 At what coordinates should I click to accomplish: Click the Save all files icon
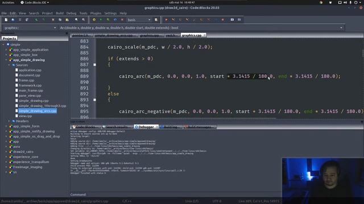[x=27, y=20]
